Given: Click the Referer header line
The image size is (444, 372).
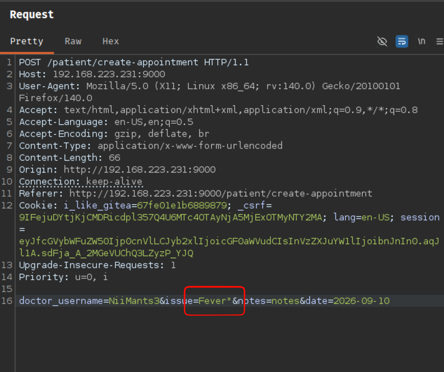Looking at the screenshot, I should [x=196, y=194].
